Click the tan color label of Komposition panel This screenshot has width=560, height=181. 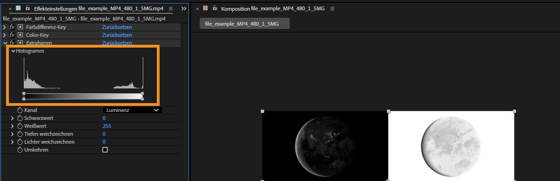(205, 8)
